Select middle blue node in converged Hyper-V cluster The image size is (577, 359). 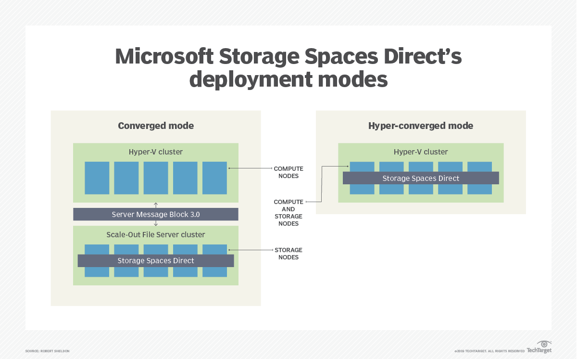click(156, 178)
